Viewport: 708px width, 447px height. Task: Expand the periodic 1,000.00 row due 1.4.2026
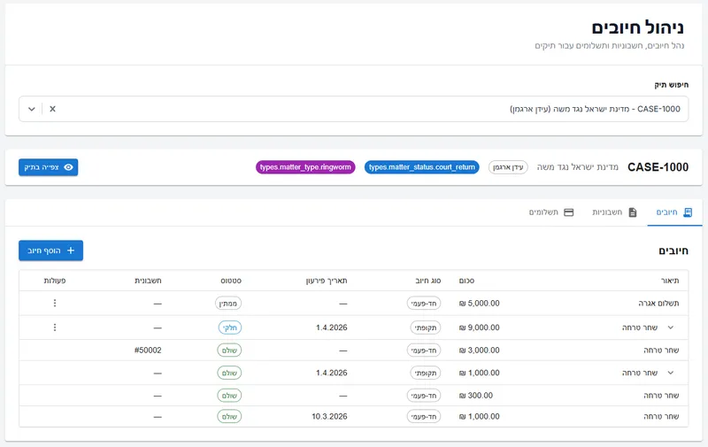tap(670, 373)
